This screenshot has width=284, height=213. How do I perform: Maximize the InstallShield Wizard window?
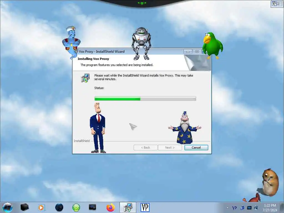tap(197, 52)
